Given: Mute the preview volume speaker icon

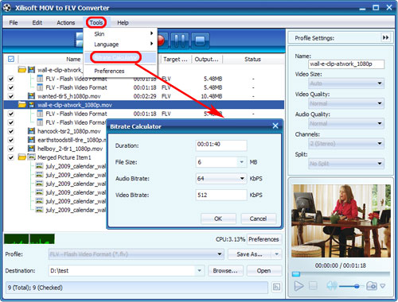Looking at the screenshot, I should pos(332,285).
